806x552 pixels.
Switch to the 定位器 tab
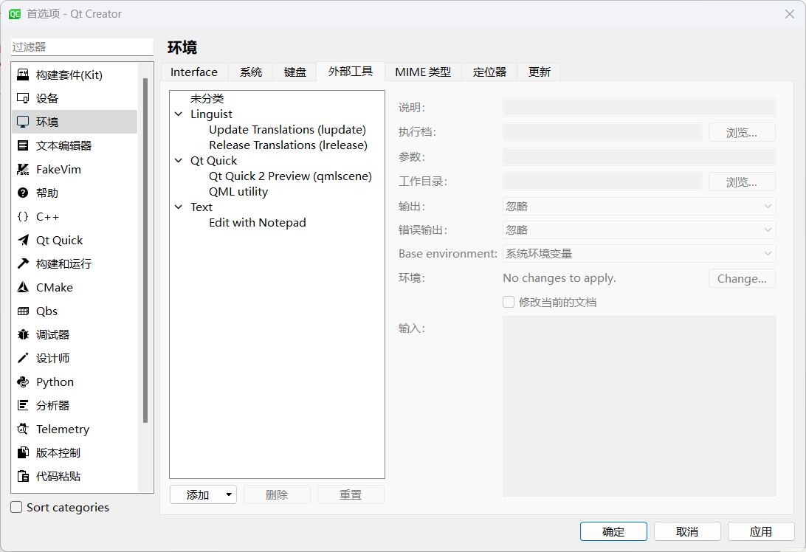pos(489,72)
